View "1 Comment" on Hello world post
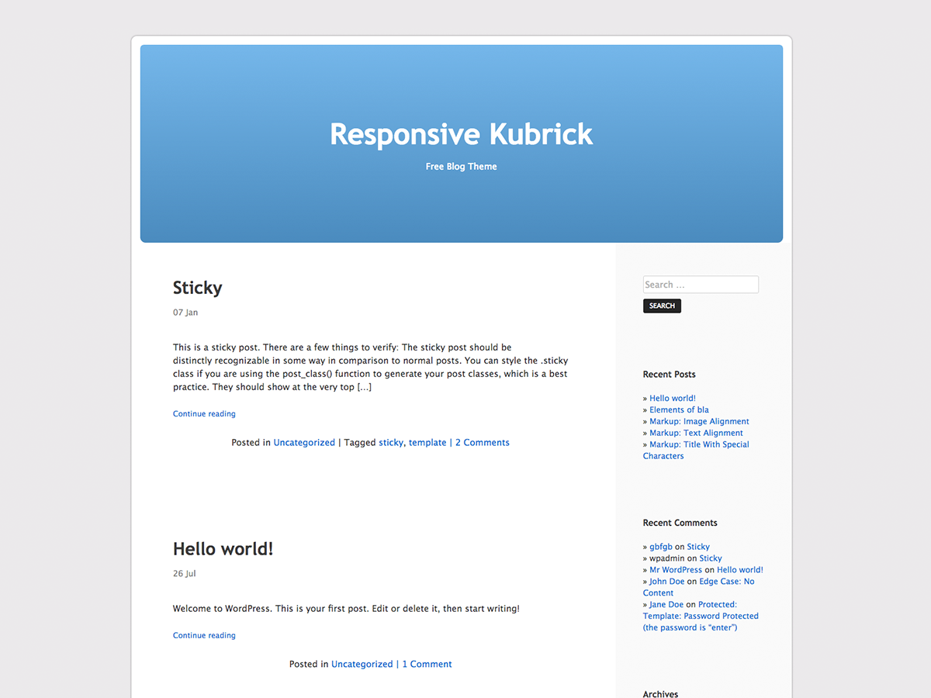The width and height of the screenshot is (931, 698). 427,664
